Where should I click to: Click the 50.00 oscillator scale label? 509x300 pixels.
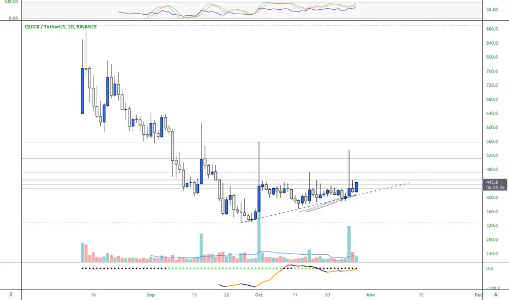click(492, 10)
